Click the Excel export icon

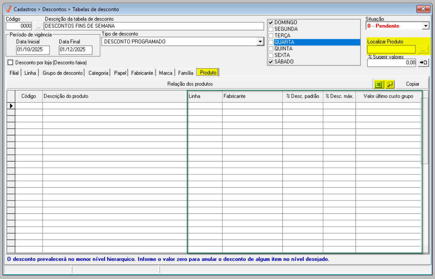[x=378, y=84]
